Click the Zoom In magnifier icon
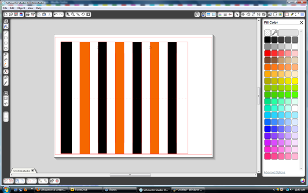 68,15
